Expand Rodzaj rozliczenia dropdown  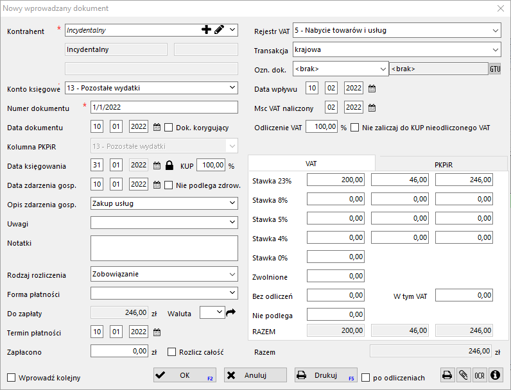pos(232,274)
